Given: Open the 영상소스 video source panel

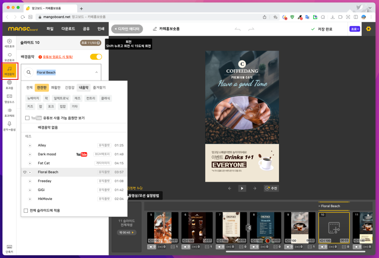Looking at the screenshot, I should [x=9, y=99].
